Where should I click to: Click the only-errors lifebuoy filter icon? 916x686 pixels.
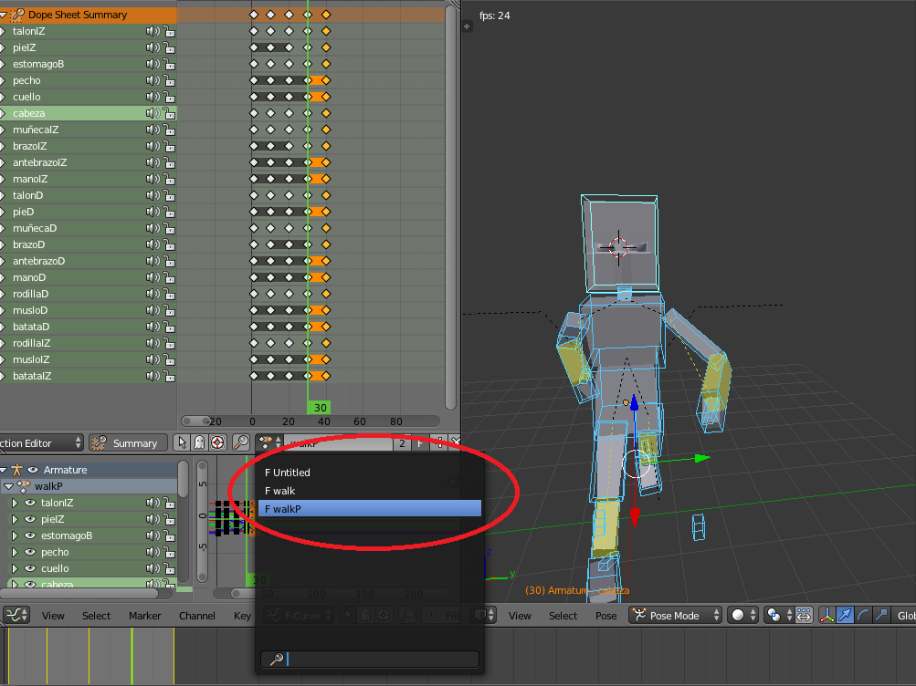(x=217, y=443)
